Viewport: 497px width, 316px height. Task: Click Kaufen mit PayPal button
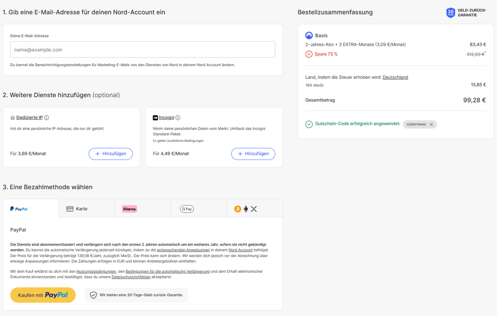[43, 295]
